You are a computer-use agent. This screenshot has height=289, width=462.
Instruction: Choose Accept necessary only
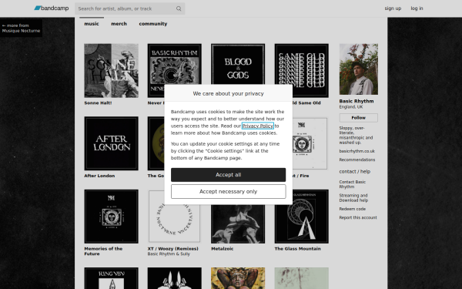point(229,192)
